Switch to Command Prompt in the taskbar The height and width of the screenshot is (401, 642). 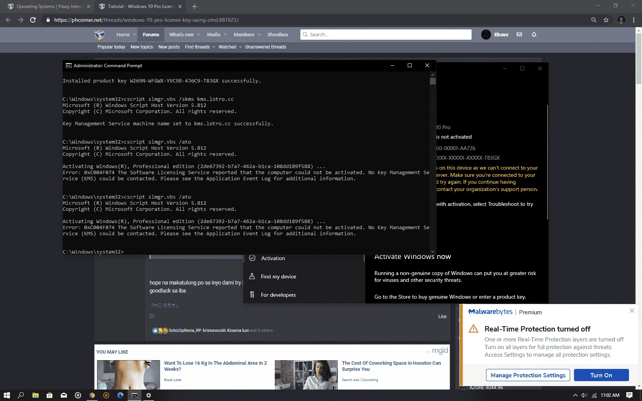tap(135, 395)
